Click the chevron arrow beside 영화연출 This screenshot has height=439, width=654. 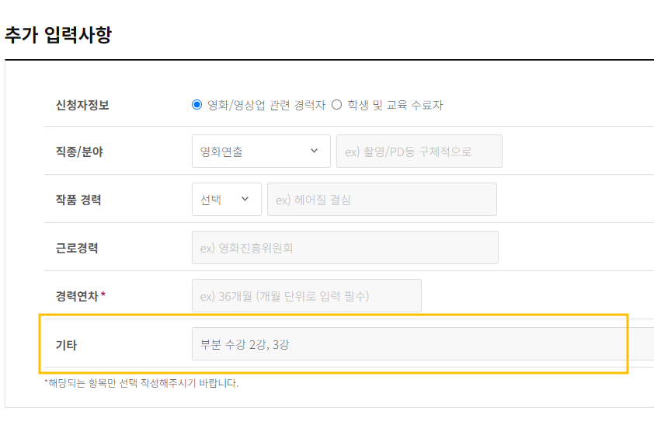pos(314,151)
